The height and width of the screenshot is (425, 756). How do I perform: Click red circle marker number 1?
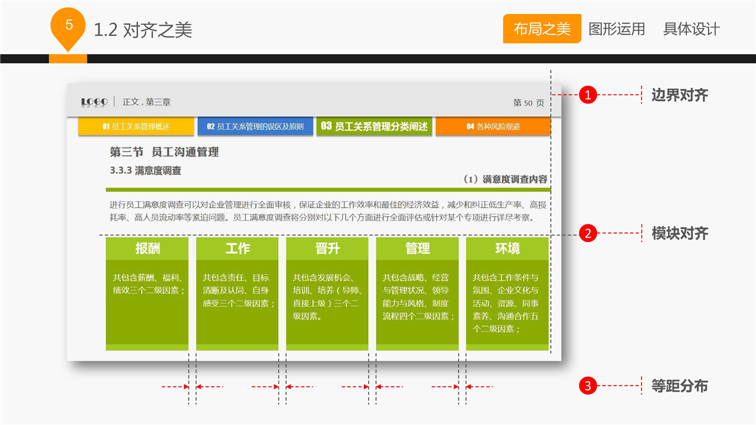click(588, 94)
